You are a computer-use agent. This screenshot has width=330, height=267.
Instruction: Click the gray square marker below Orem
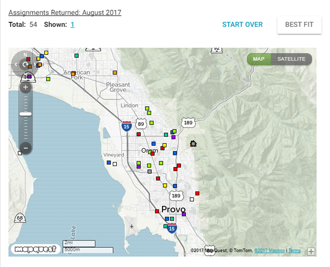150,172
